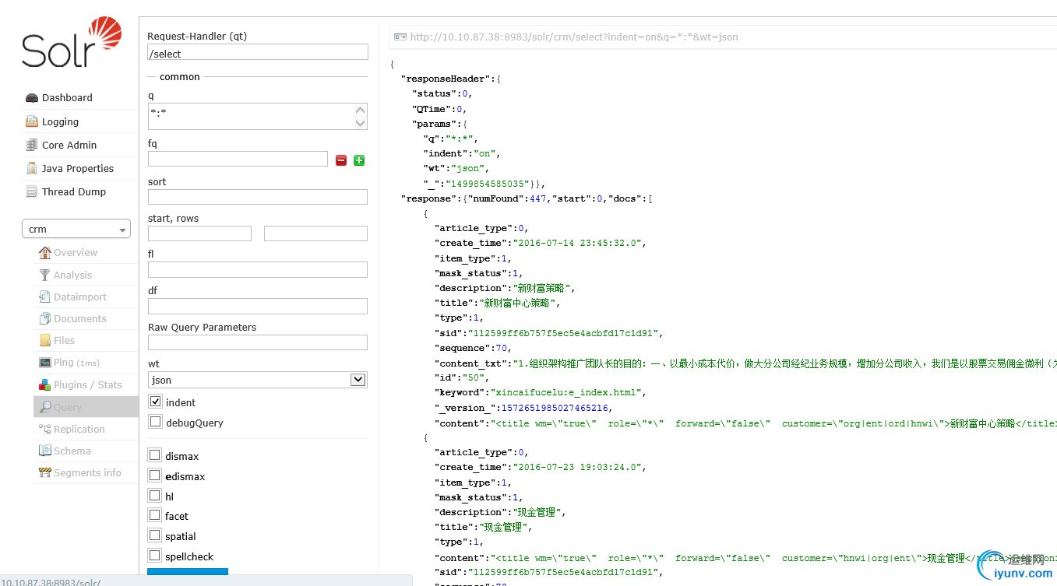Go to the Files page
This screenshot has width=1057, height=586.
point(86,340)
